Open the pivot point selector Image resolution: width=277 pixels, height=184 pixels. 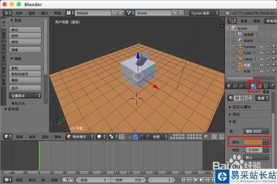pyautogui.click(x=113, y=136)
